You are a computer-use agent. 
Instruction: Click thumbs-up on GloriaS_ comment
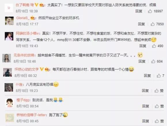(153, 24)
